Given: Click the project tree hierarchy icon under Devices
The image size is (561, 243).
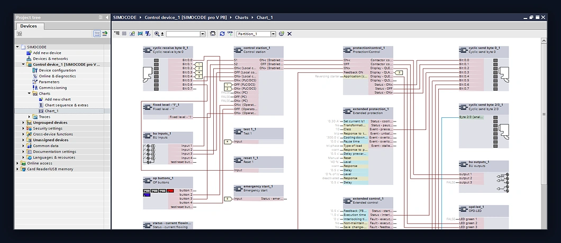Looking at the screenshot, I should point(20,34).
